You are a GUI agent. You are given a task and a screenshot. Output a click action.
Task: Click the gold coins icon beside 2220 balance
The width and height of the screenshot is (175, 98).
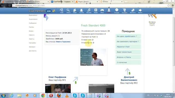(54, 11)
